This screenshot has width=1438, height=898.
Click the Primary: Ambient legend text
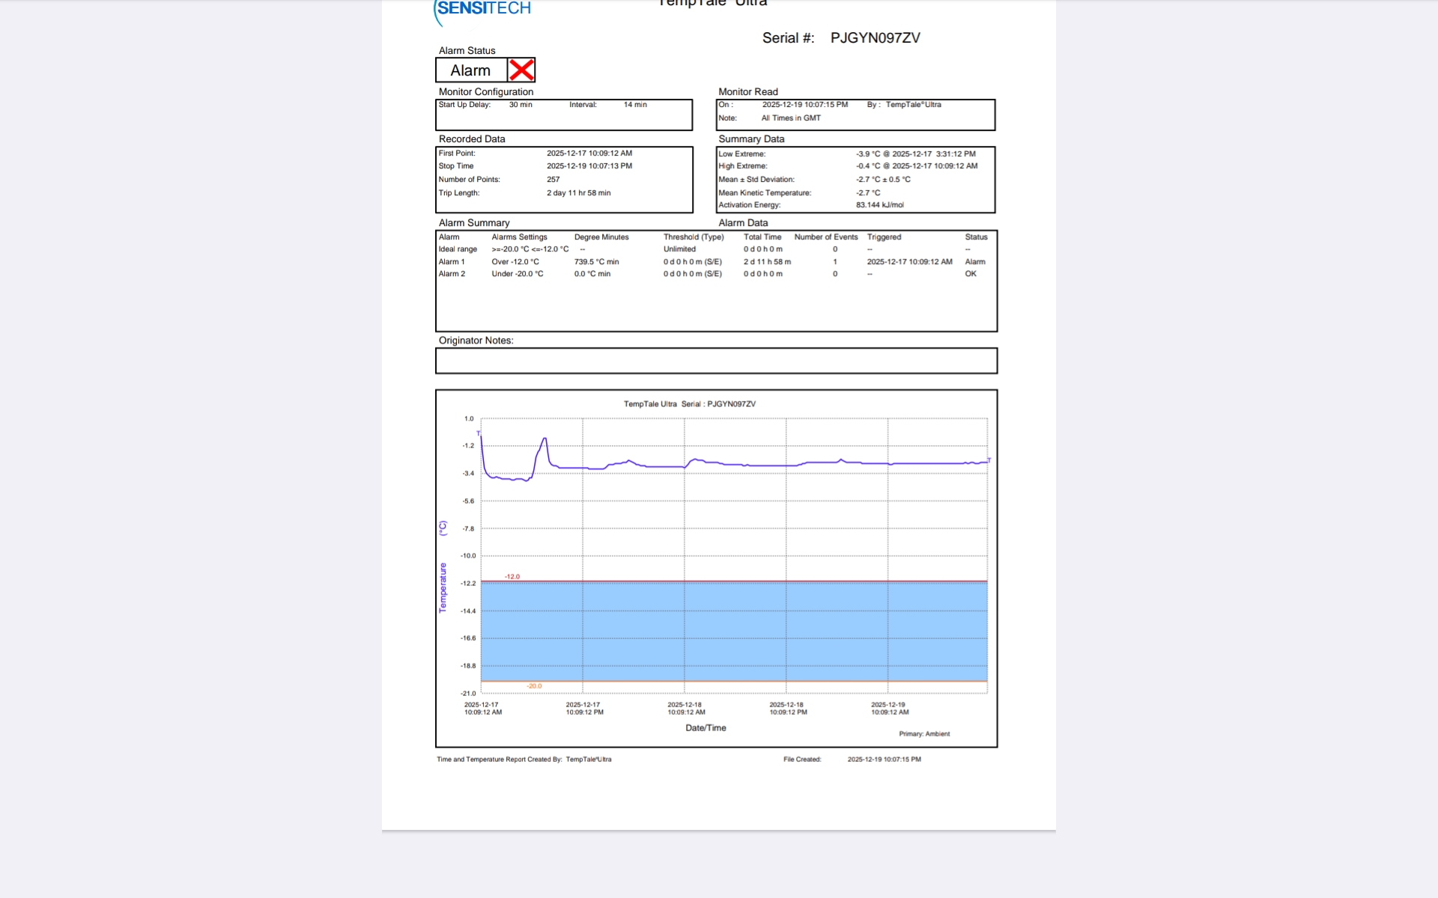coord(924,734)
